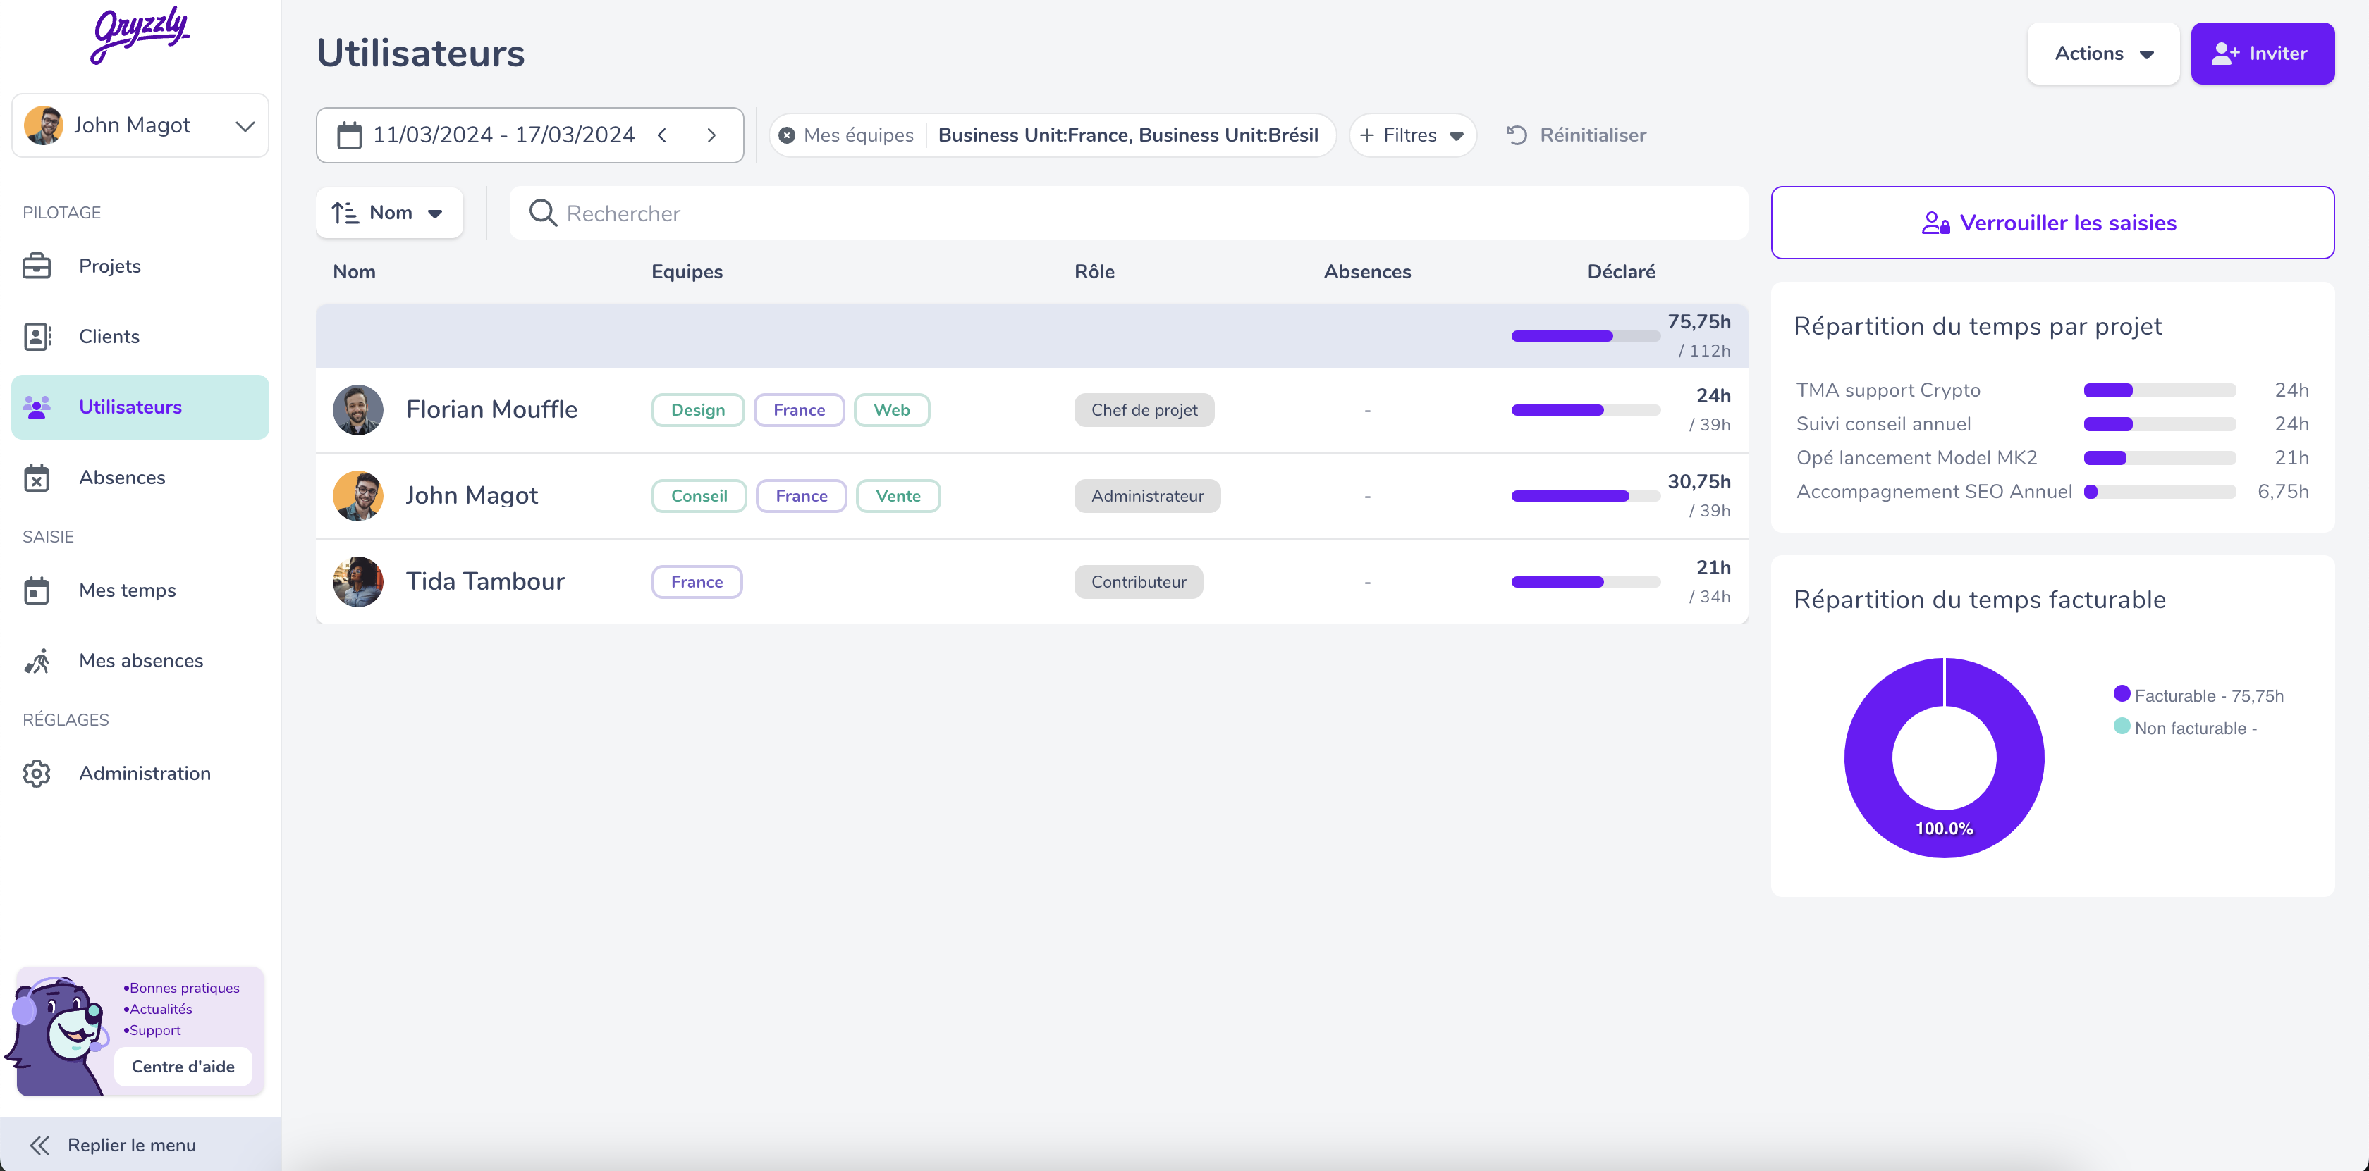Open the Filtres dropdown

tap(1412, 135)
